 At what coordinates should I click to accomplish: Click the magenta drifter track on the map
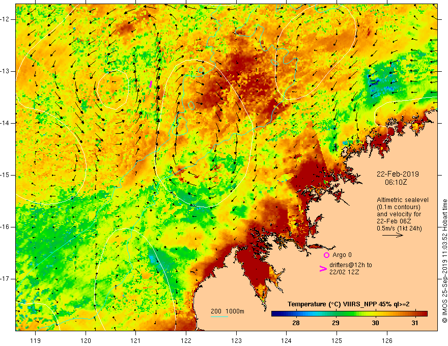click(x=151, y=84)
